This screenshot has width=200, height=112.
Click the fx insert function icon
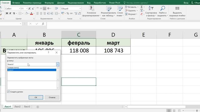pyautogui.click(x=43, y=24)
